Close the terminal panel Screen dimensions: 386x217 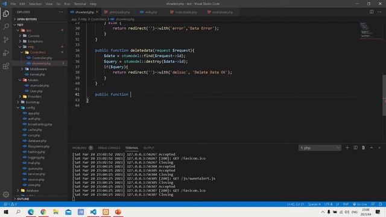click(379, 148)
